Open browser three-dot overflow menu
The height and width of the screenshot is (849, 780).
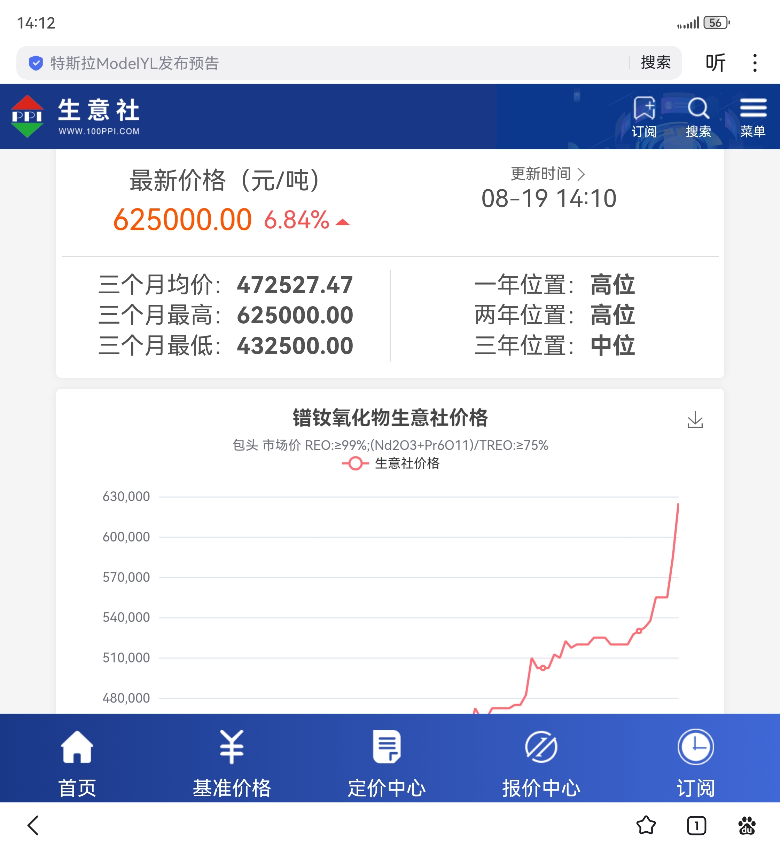click(755, 63)
